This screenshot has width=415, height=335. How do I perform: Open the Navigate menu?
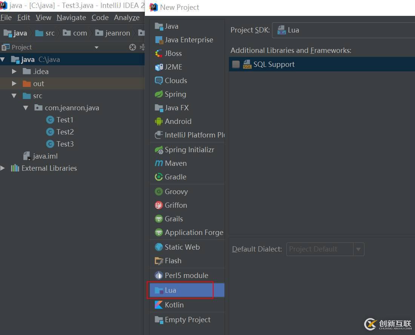[x=71, y=17]
